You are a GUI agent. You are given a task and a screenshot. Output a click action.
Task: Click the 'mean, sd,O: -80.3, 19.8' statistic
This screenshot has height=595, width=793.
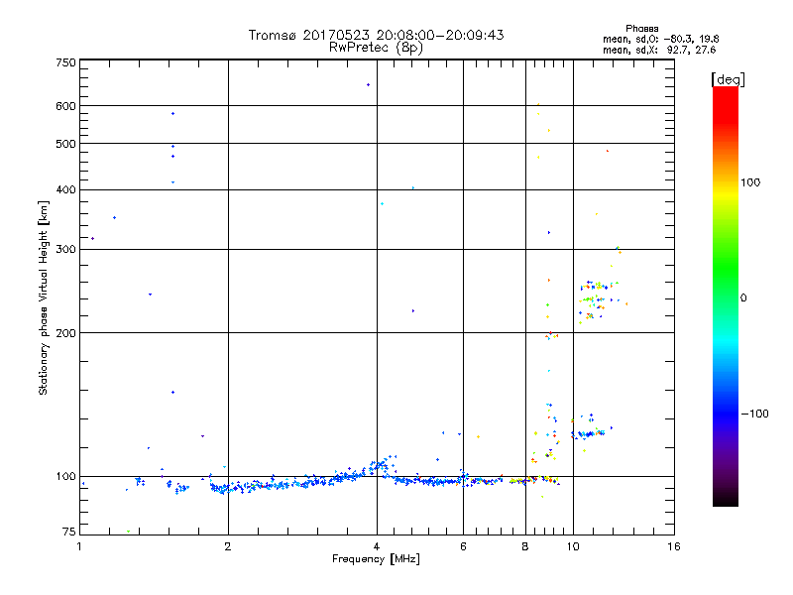(x=660, y=39)
